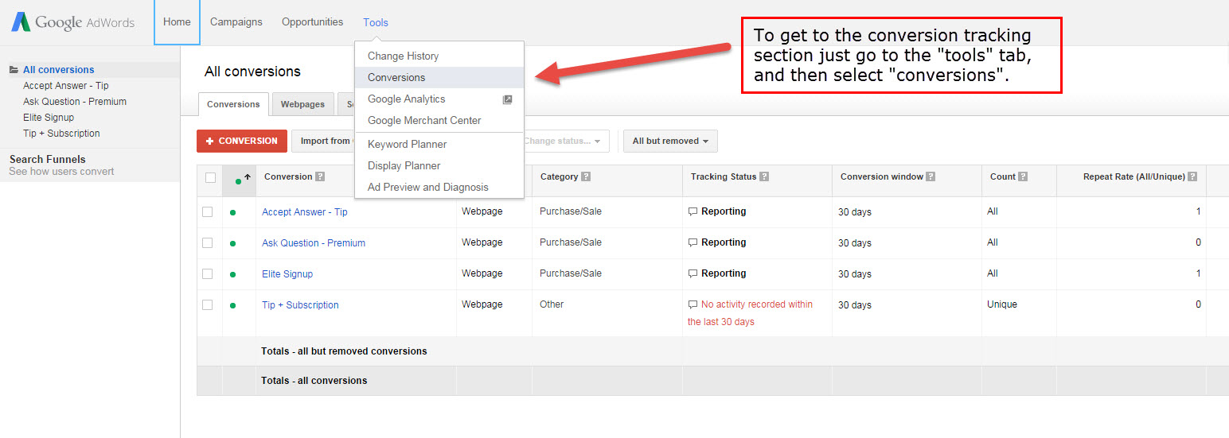
Task: Click speech bubble icon in Ask Question row
Action: point(693,242)
